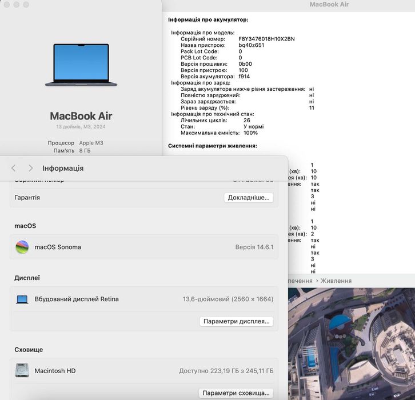Screen dimensions: 415x400
Task: Click the Системні параметри живлення heading
Action: [x=212, y=146]
